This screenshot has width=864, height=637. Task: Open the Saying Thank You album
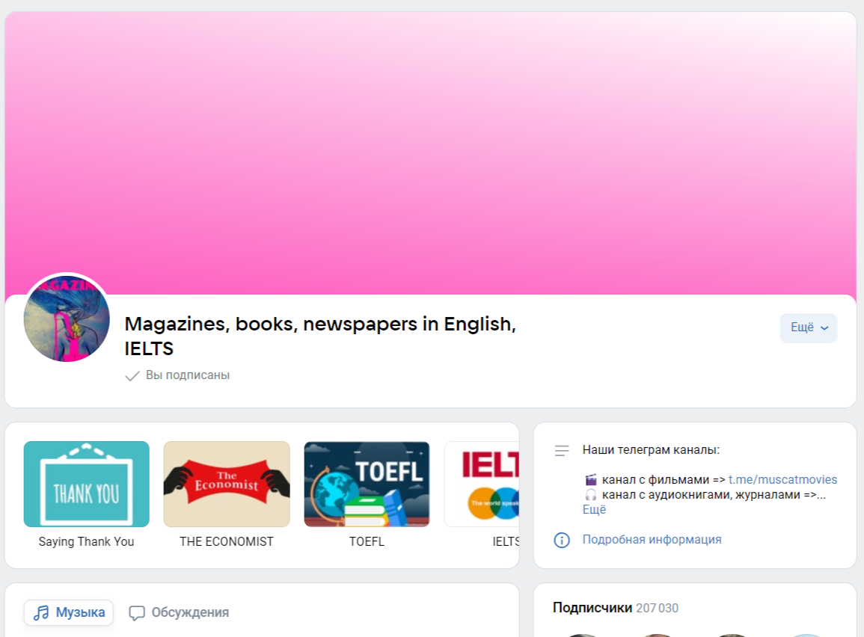point(86,484)
